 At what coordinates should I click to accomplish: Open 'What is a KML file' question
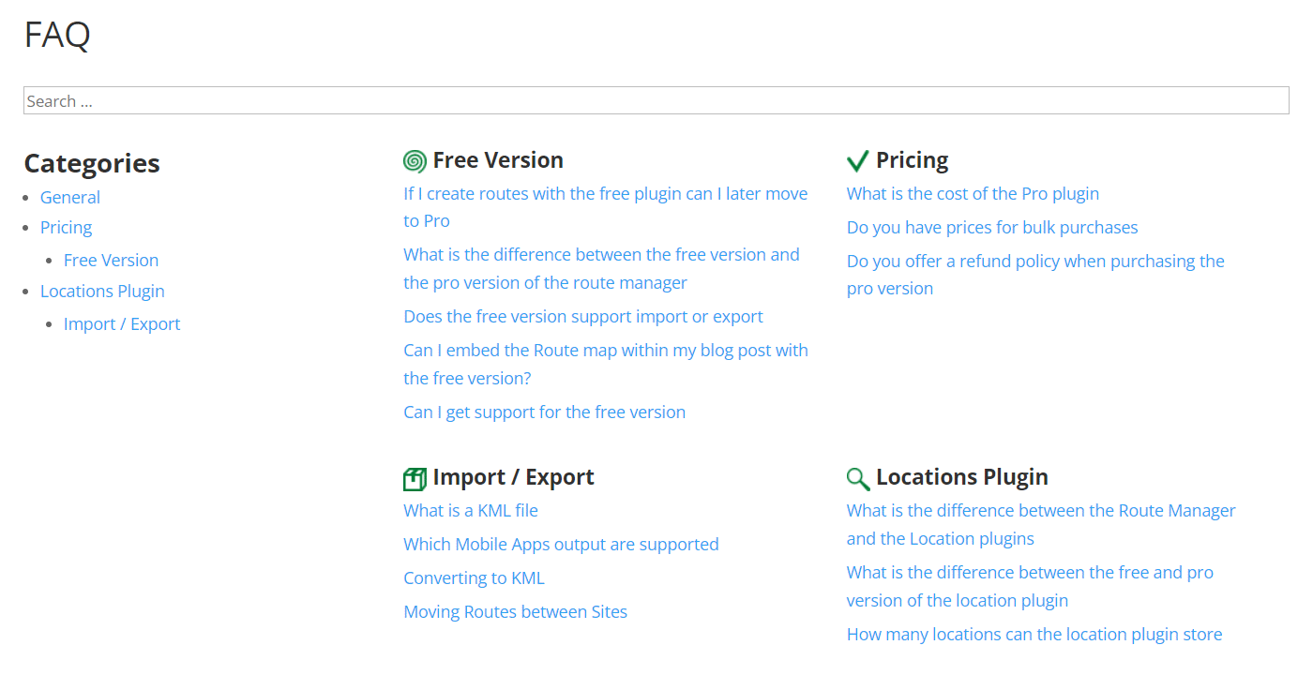pos(471,510)
